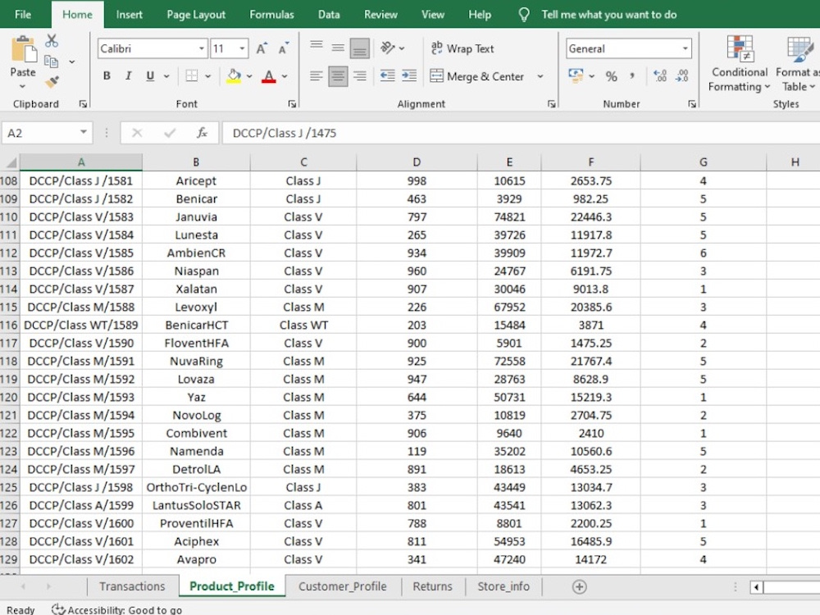Open the Calibri font name dropdown
This screenshot has width=820, height=615.
pyautogui.click(x=202, y=48)
